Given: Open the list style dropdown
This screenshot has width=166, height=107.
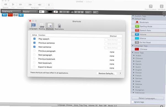Looking at the screenshot, I should tap(95, 12).
